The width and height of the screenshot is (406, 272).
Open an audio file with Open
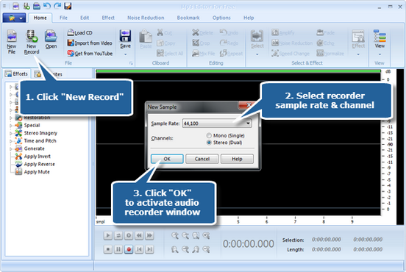tap(51, 40)
